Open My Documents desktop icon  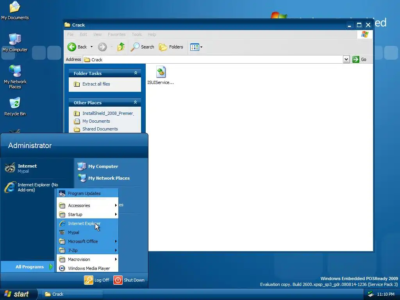coord(15,11)
